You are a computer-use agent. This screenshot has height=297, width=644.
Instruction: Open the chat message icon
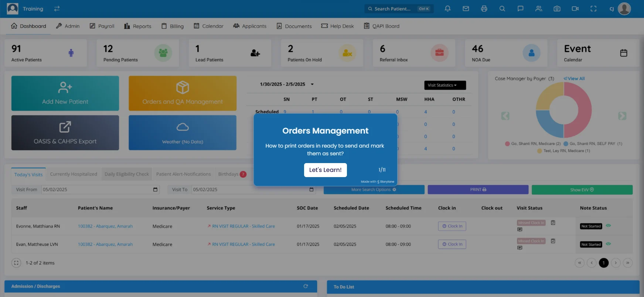520,8
